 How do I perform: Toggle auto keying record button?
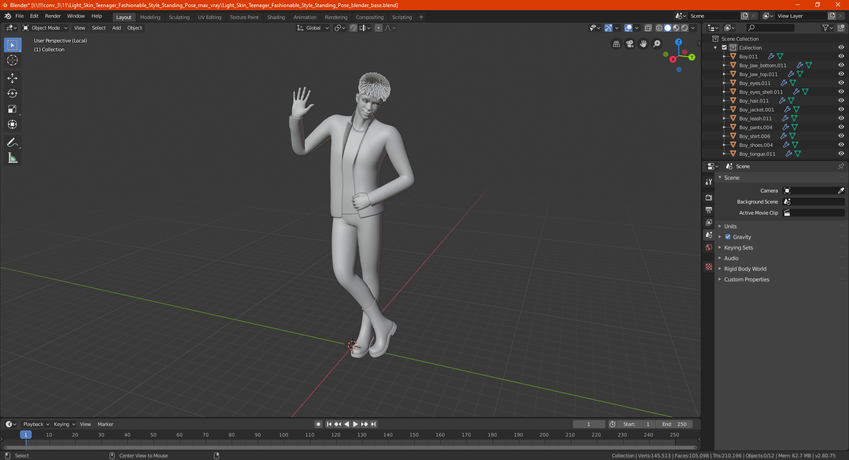click(318, 424)
